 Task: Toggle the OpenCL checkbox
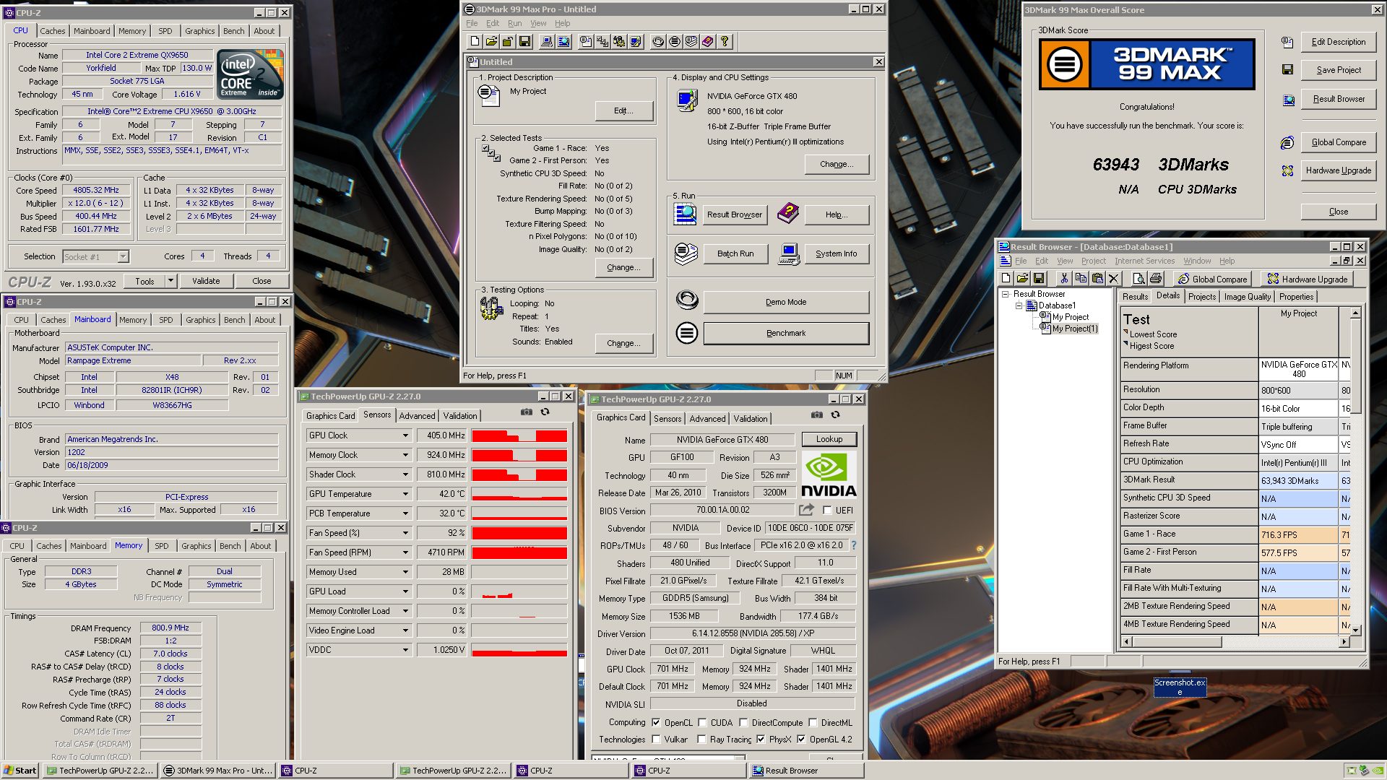pos(656,722)
